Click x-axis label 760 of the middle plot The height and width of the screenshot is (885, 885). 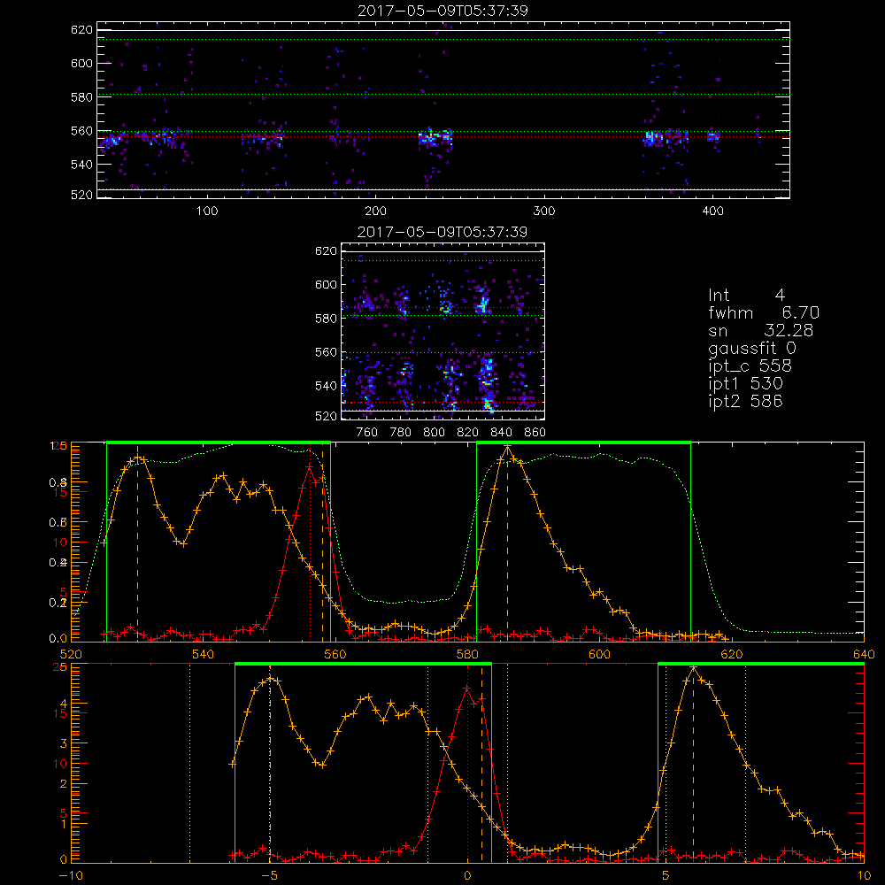(367, 433)
